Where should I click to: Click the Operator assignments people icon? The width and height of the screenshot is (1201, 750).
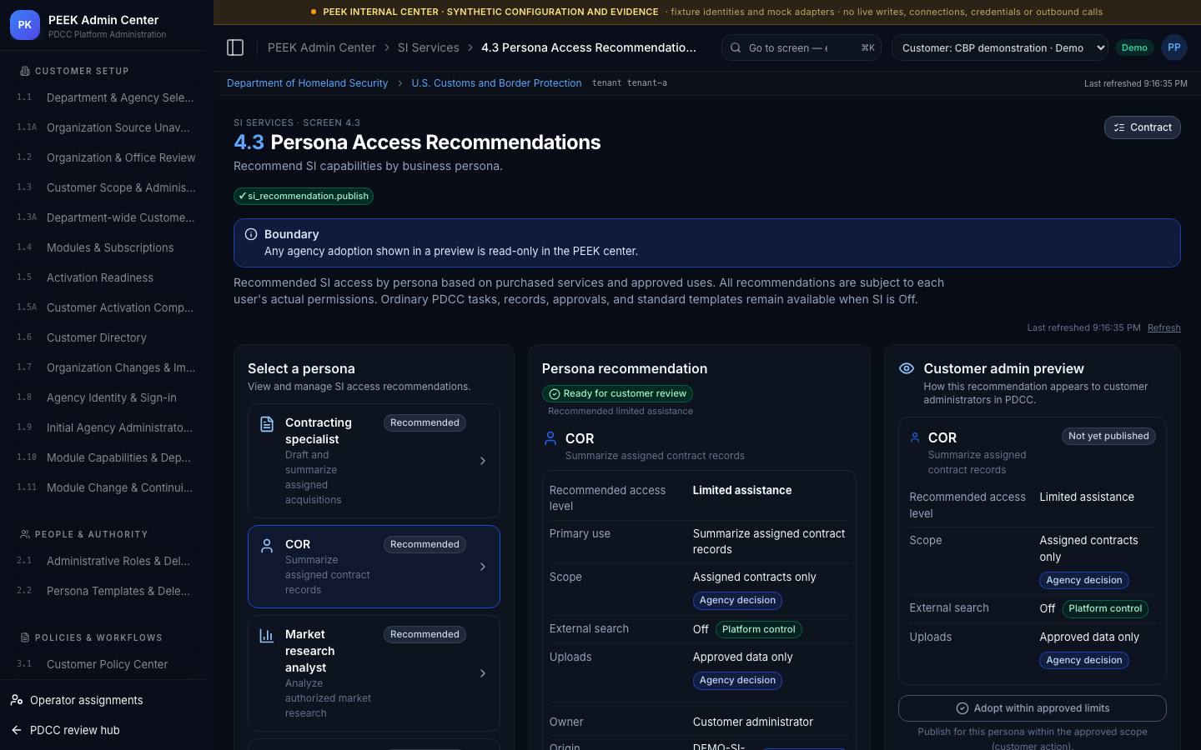pos(17,700)
